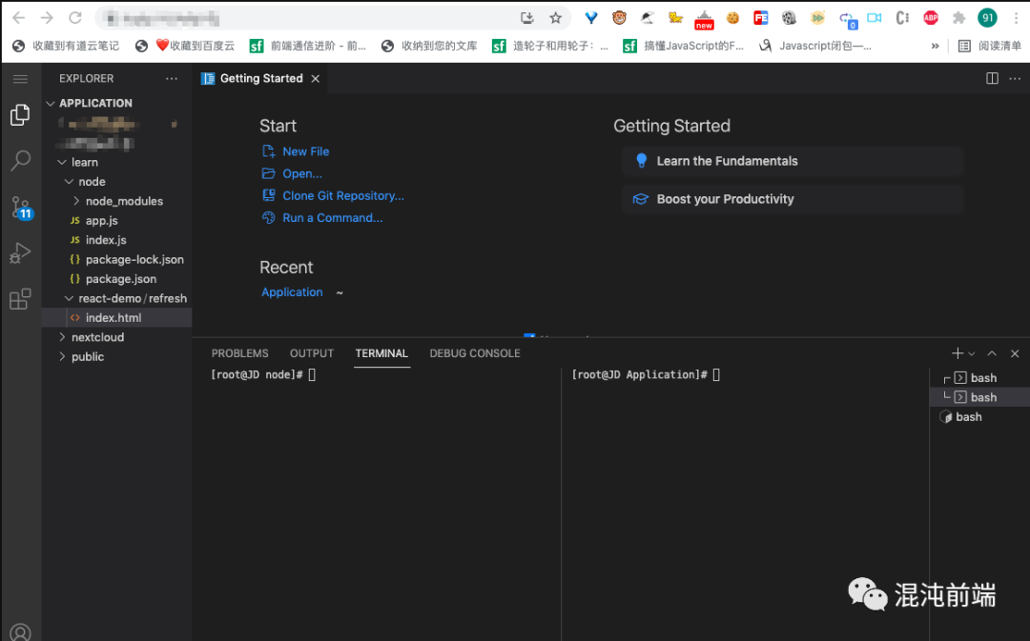Switch to the PROBLEMS tab
The width and height of the screenshot is (1030, 641).
[239, 353]
